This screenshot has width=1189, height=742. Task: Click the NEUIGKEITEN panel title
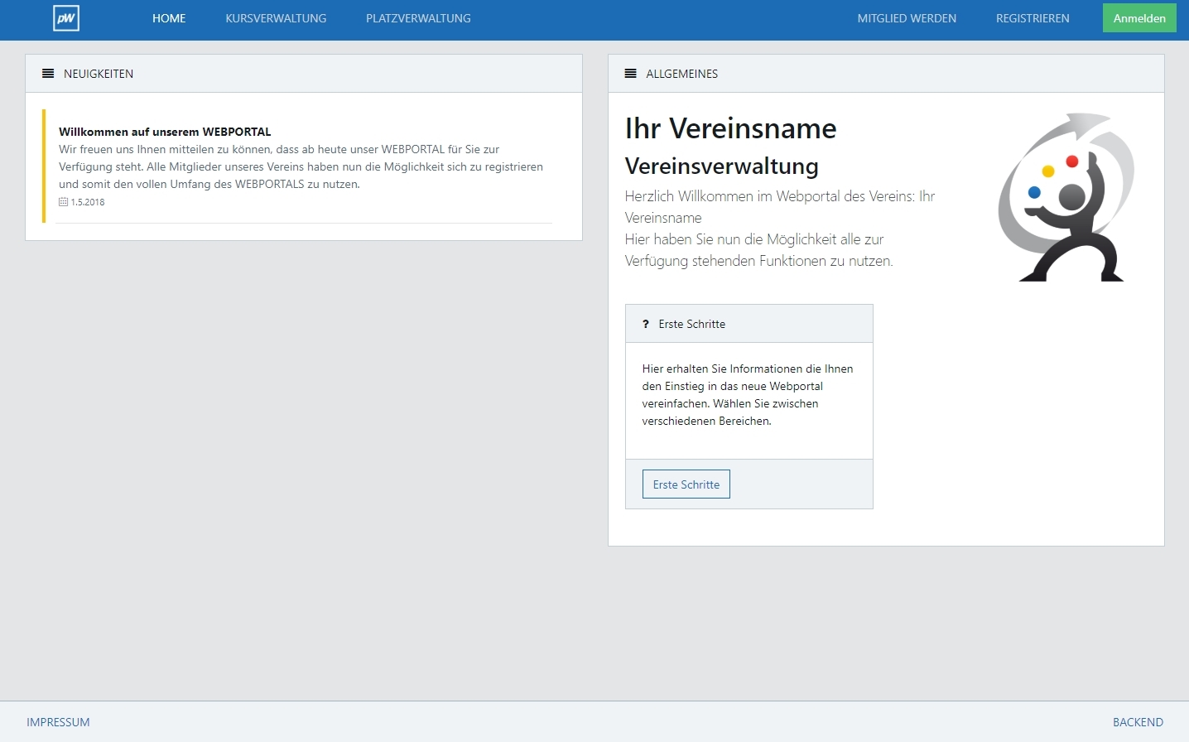pyautogui.click(x=99, y=74)
